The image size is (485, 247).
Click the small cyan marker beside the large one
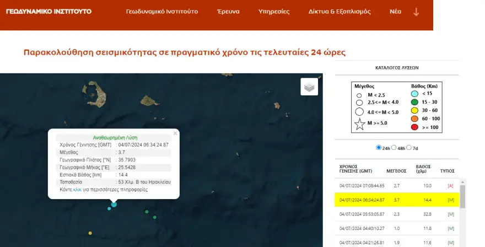pos(109,208)
